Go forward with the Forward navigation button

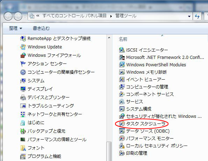point(18,16)
